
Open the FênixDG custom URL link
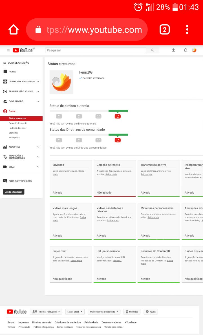click(x=117, y=261)
